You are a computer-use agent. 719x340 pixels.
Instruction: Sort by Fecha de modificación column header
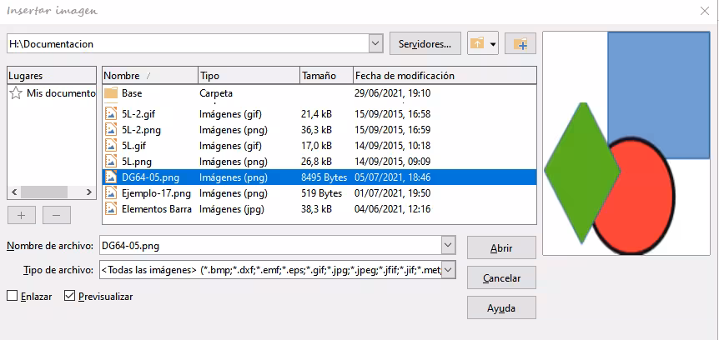[x=445, y=76]
